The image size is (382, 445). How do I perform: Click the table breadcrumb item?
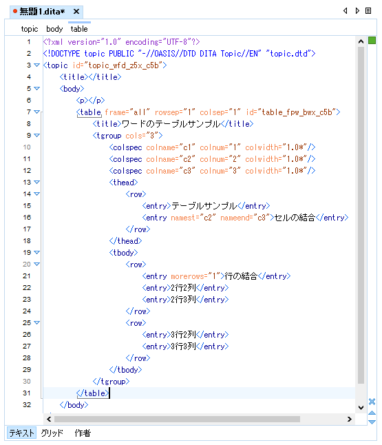click(79, 29)
